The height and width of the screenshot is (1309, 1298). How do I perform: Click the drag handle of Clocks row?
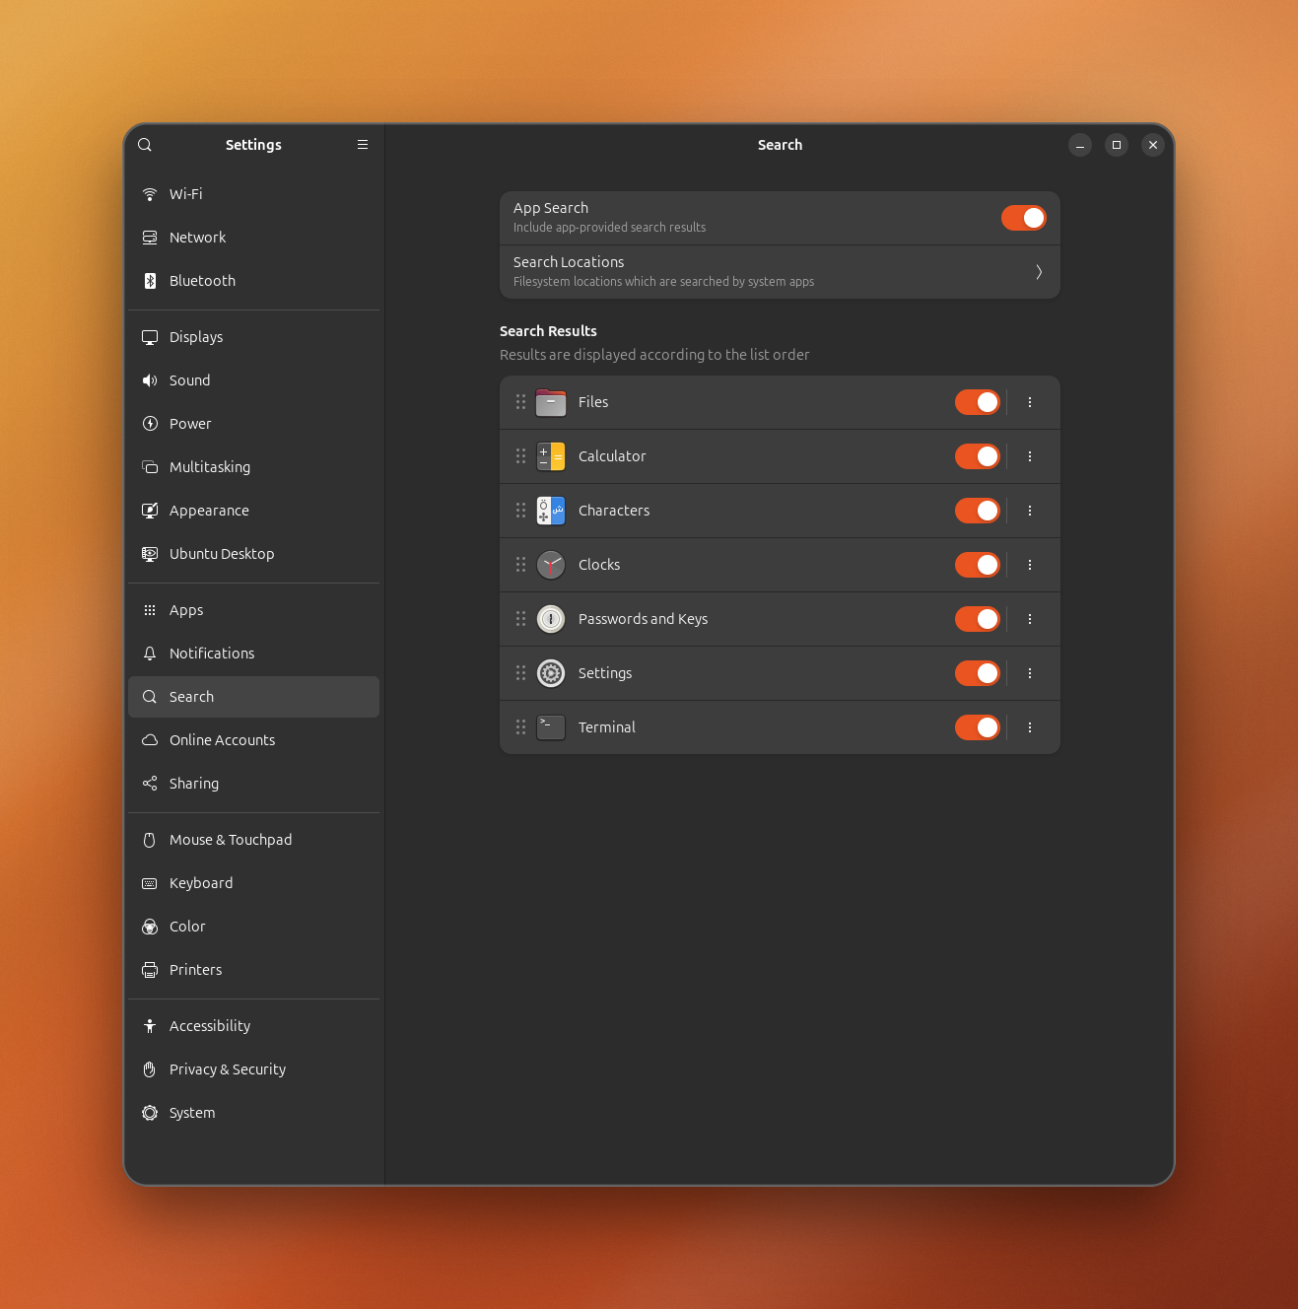pyautogui.click(x=520, y=565)
